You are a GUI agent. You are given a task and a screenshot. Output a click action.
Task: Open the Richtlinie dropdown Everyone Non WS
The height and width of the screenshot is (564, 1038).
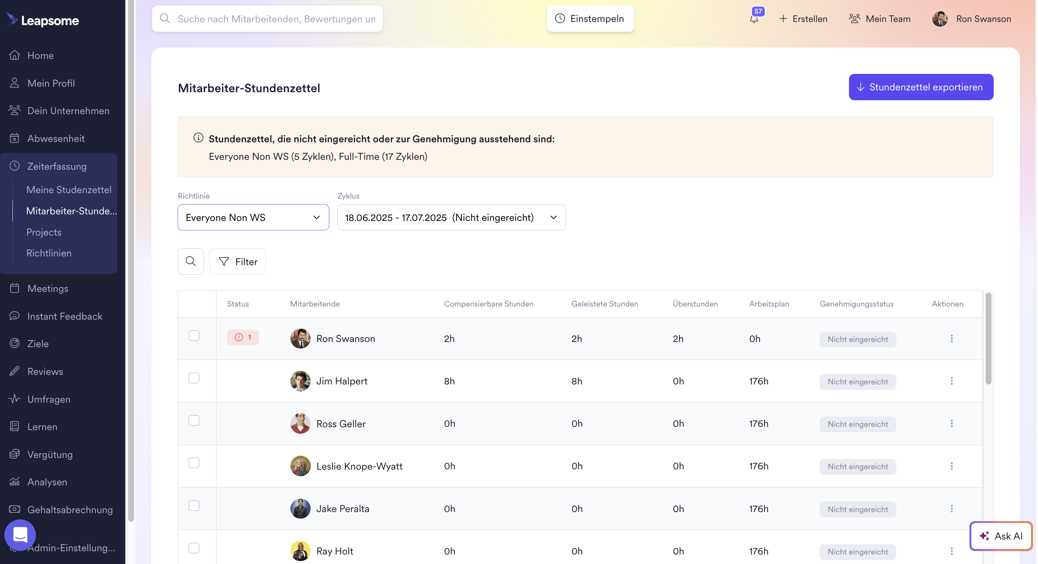pos(253,217)
